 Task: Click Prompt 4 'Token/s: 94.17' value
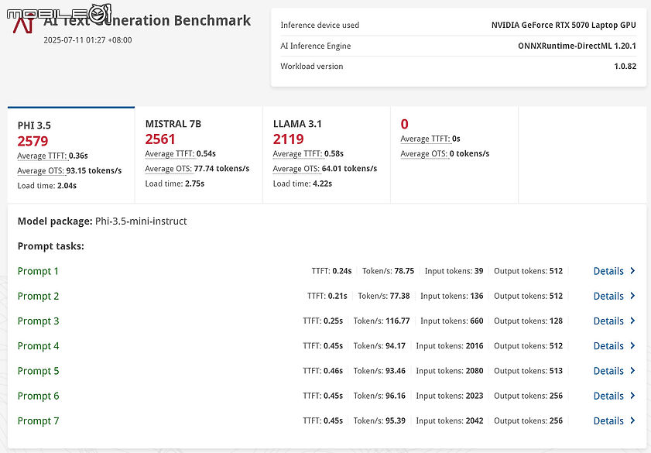point(379,346)
